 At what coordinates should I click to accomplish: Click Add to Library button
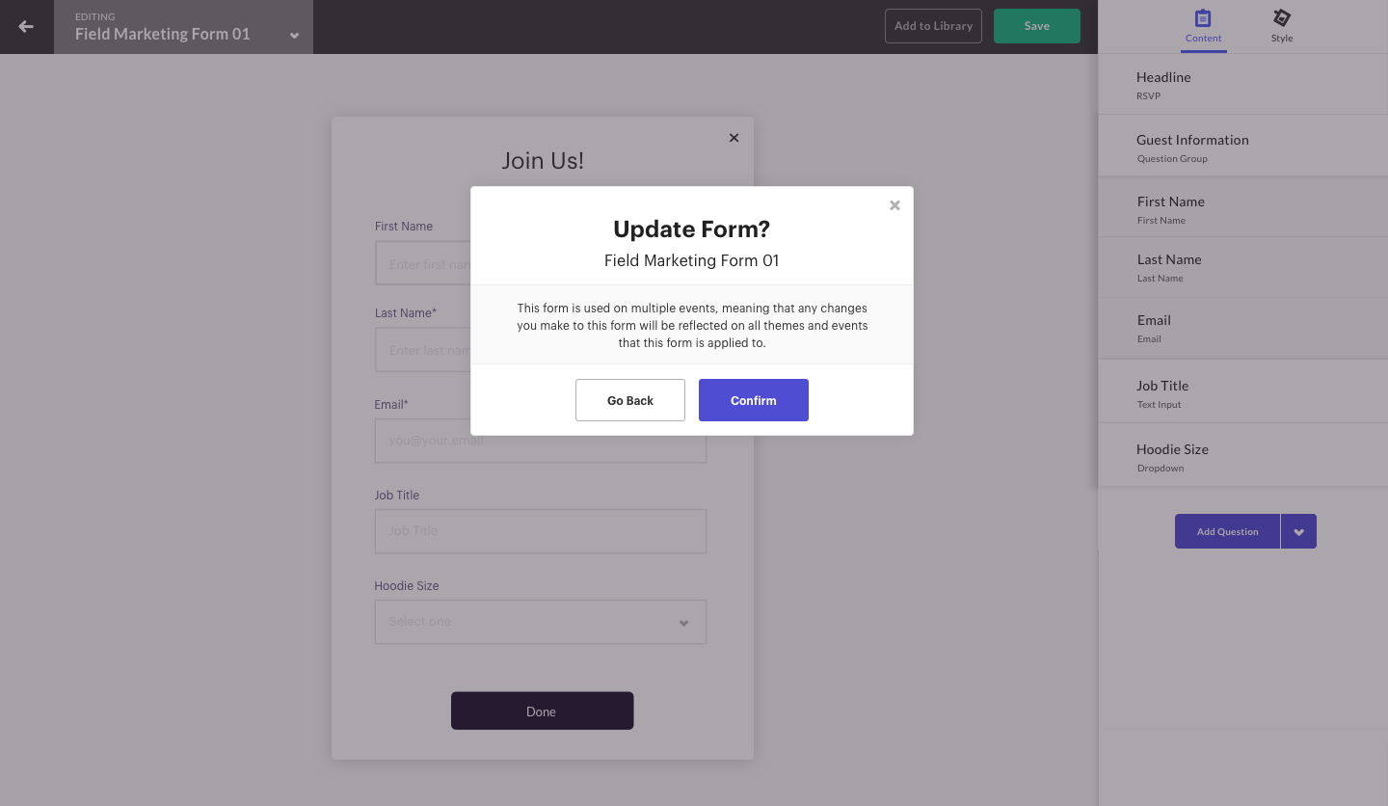click(933, 26)
